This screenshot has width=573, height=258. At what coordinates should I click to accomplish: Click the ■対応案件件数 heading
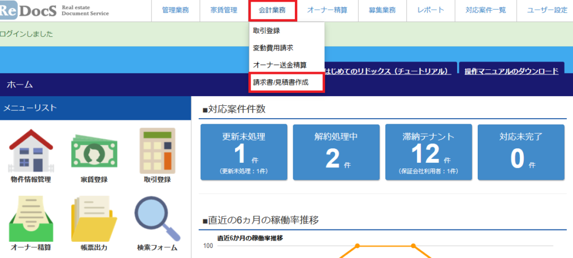click(234, 109)
